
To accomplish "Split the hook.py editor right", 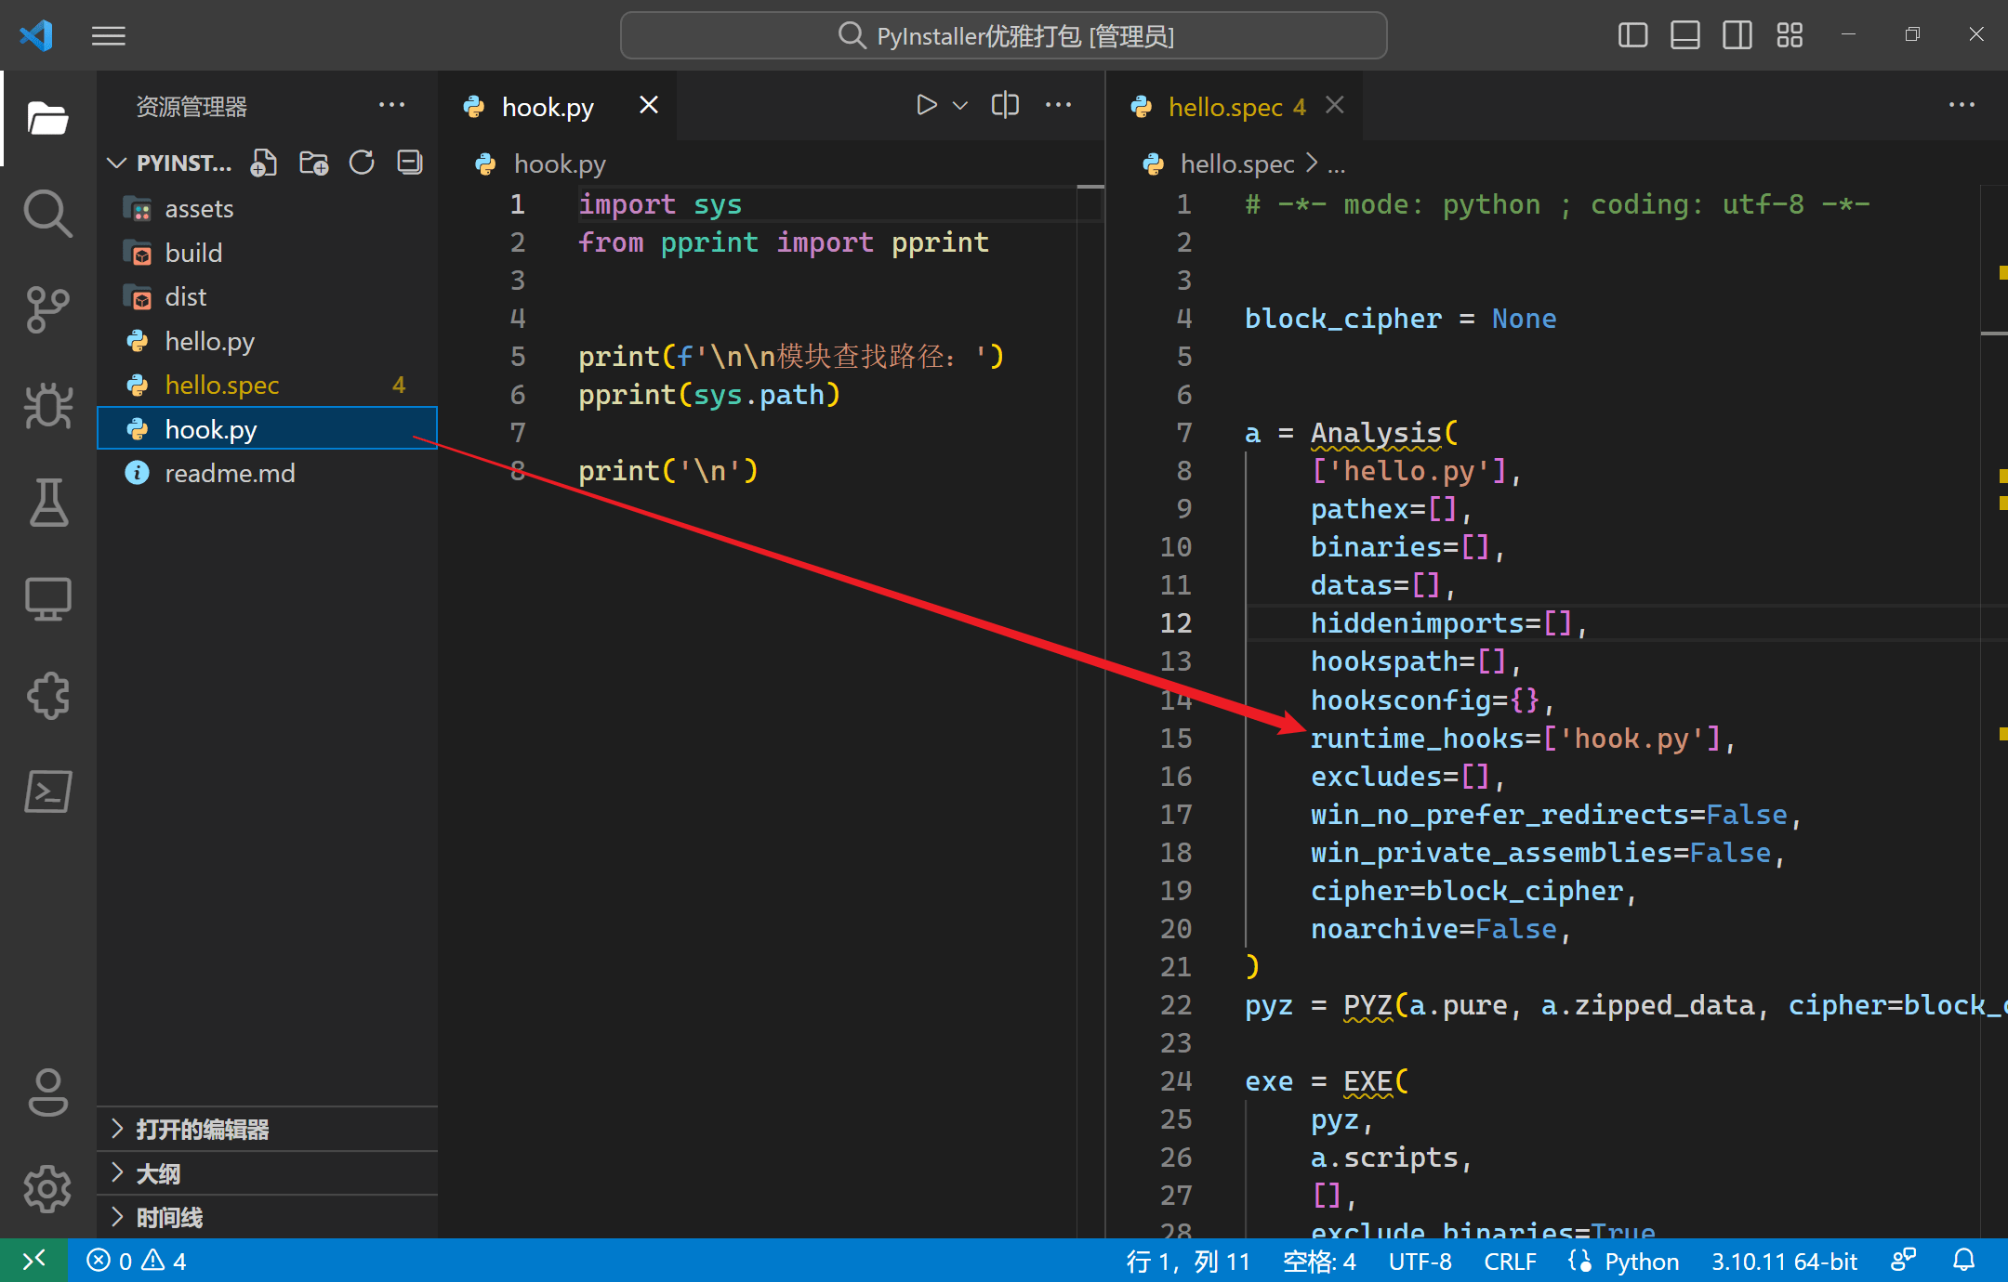I will (1005, 105).
